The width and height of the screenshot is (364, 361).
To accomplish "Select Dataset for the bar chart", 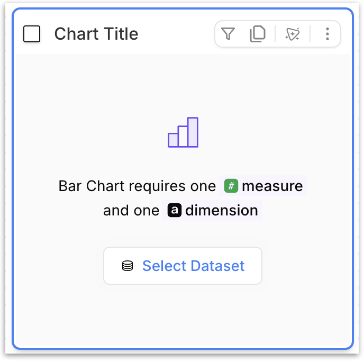I will 183,266.
